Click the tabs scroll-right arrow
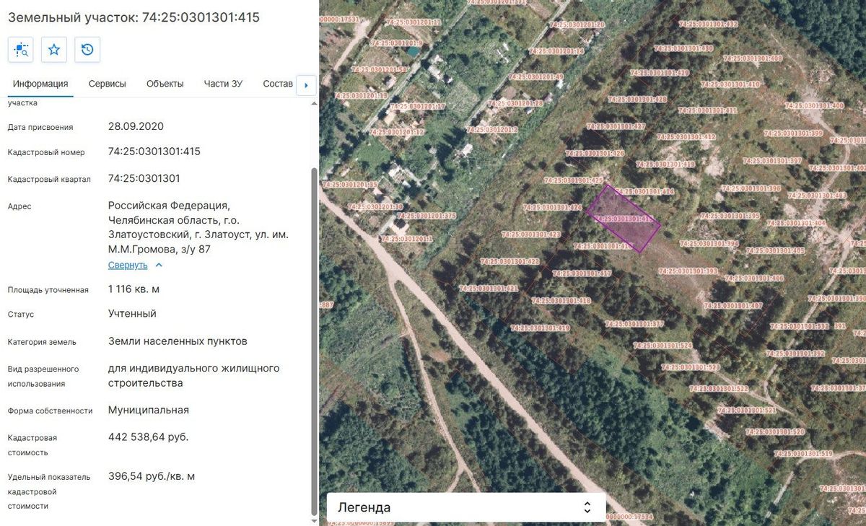This screenshot has height=526, width=866. [306, 85]
